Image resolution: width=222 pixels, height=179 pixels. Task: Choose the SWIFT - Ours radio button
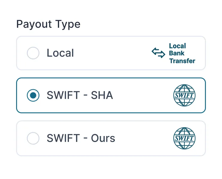33,138
